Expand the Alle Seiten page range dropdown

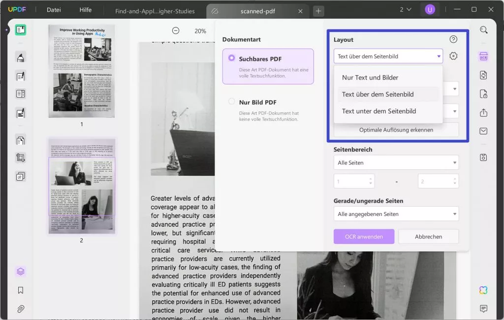[x=396, y=162]
